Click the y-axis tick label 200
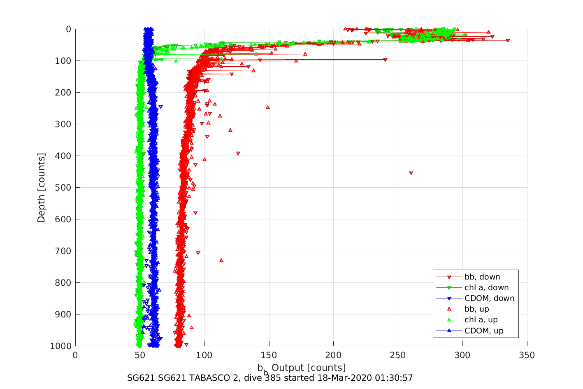583x389 pixels. 63,93
